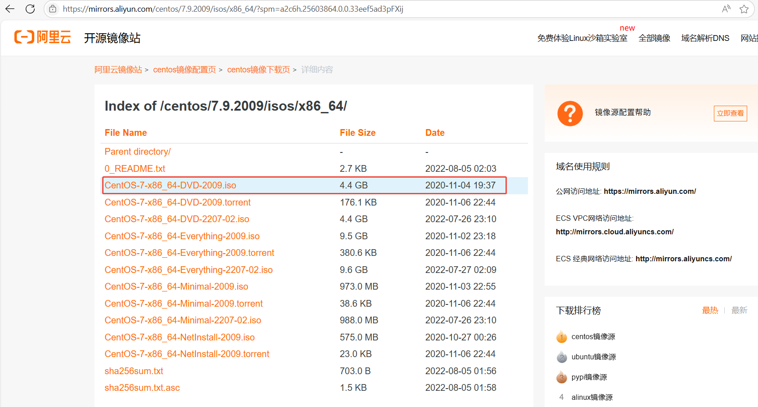Download CentOS-7-x86_64-DVD-2009.torrent
Image resolution: width=758 pixels, height=407 pixels.
tap(178, 202)
